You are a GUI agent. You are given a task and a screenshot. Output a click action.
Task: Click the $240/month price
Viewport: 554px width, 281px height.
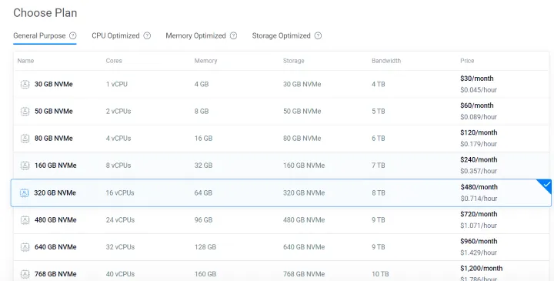coord(479,160)
